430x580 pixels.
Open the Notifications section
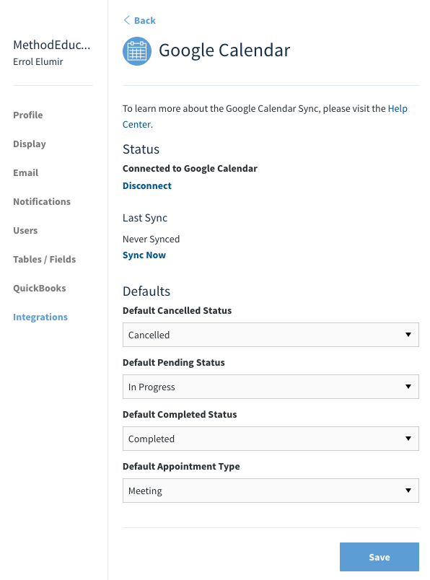pos(42,201)
